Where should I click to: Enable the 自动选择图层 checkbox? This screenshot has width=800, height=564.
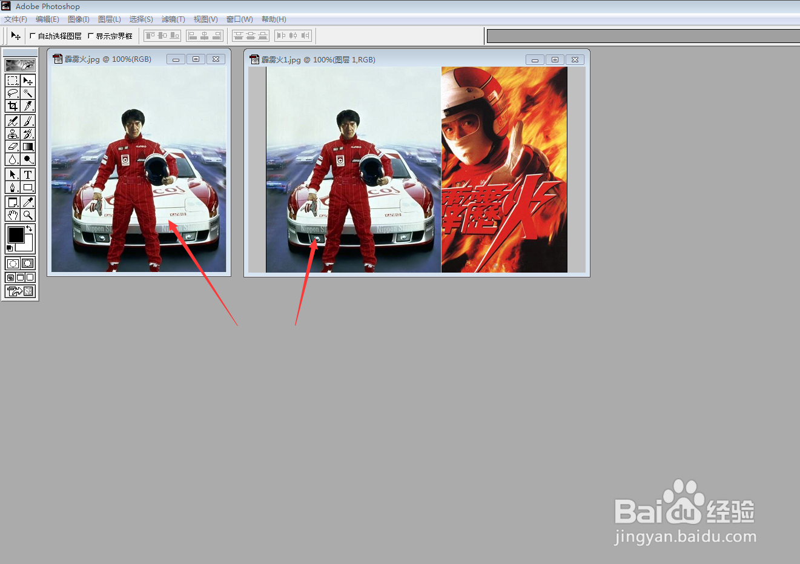pos(33,36)
